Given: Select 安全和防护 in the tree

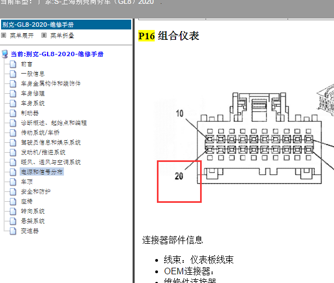Looking at the screenshot, I should coord(36,191).
